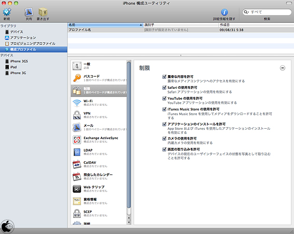Open the Exchange ActiveSync payload section

point(99,140)
